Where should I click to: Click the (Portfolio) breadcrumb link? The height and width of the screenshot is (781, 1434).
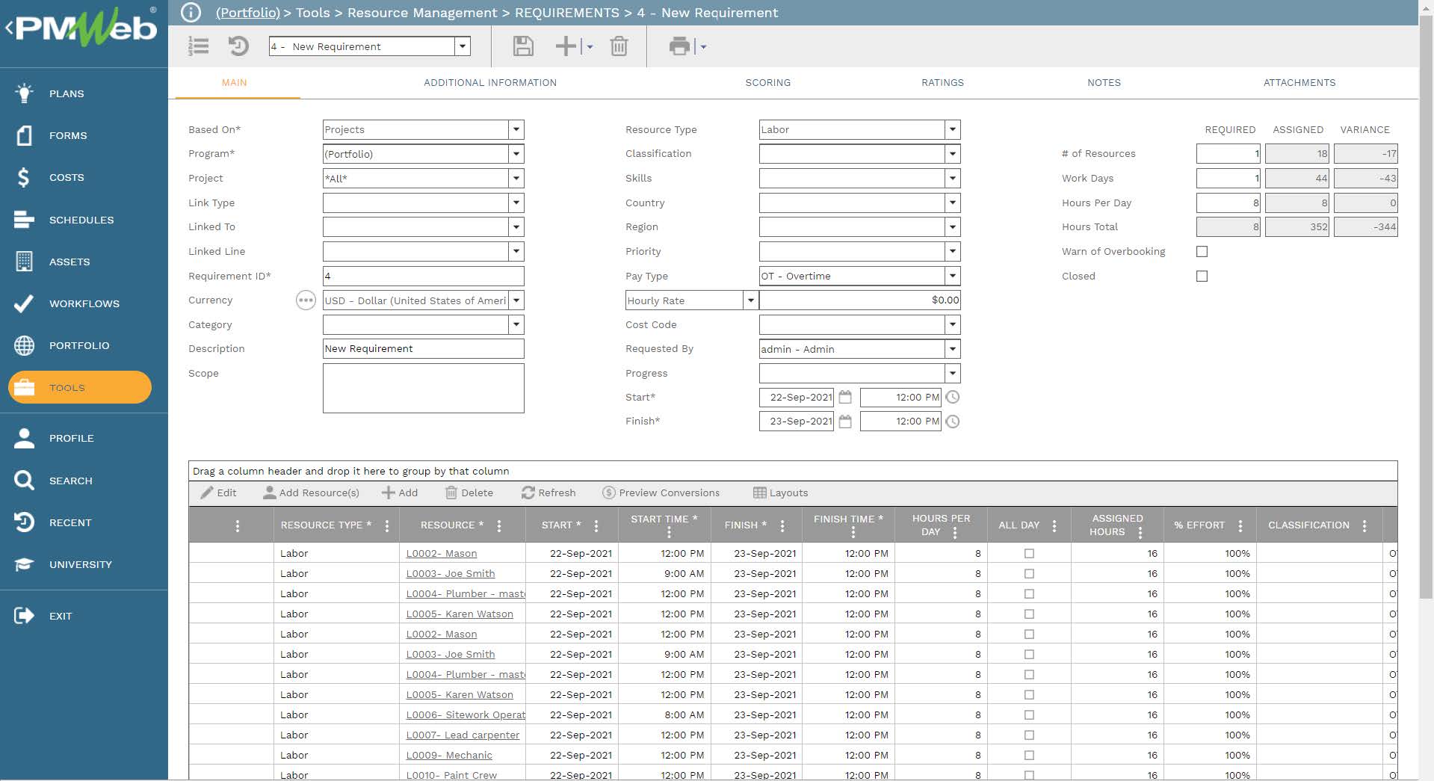247,13
